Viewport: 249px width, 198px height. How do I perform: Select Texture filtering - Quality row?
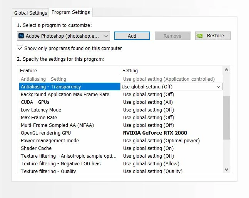(x=121, y=171)
